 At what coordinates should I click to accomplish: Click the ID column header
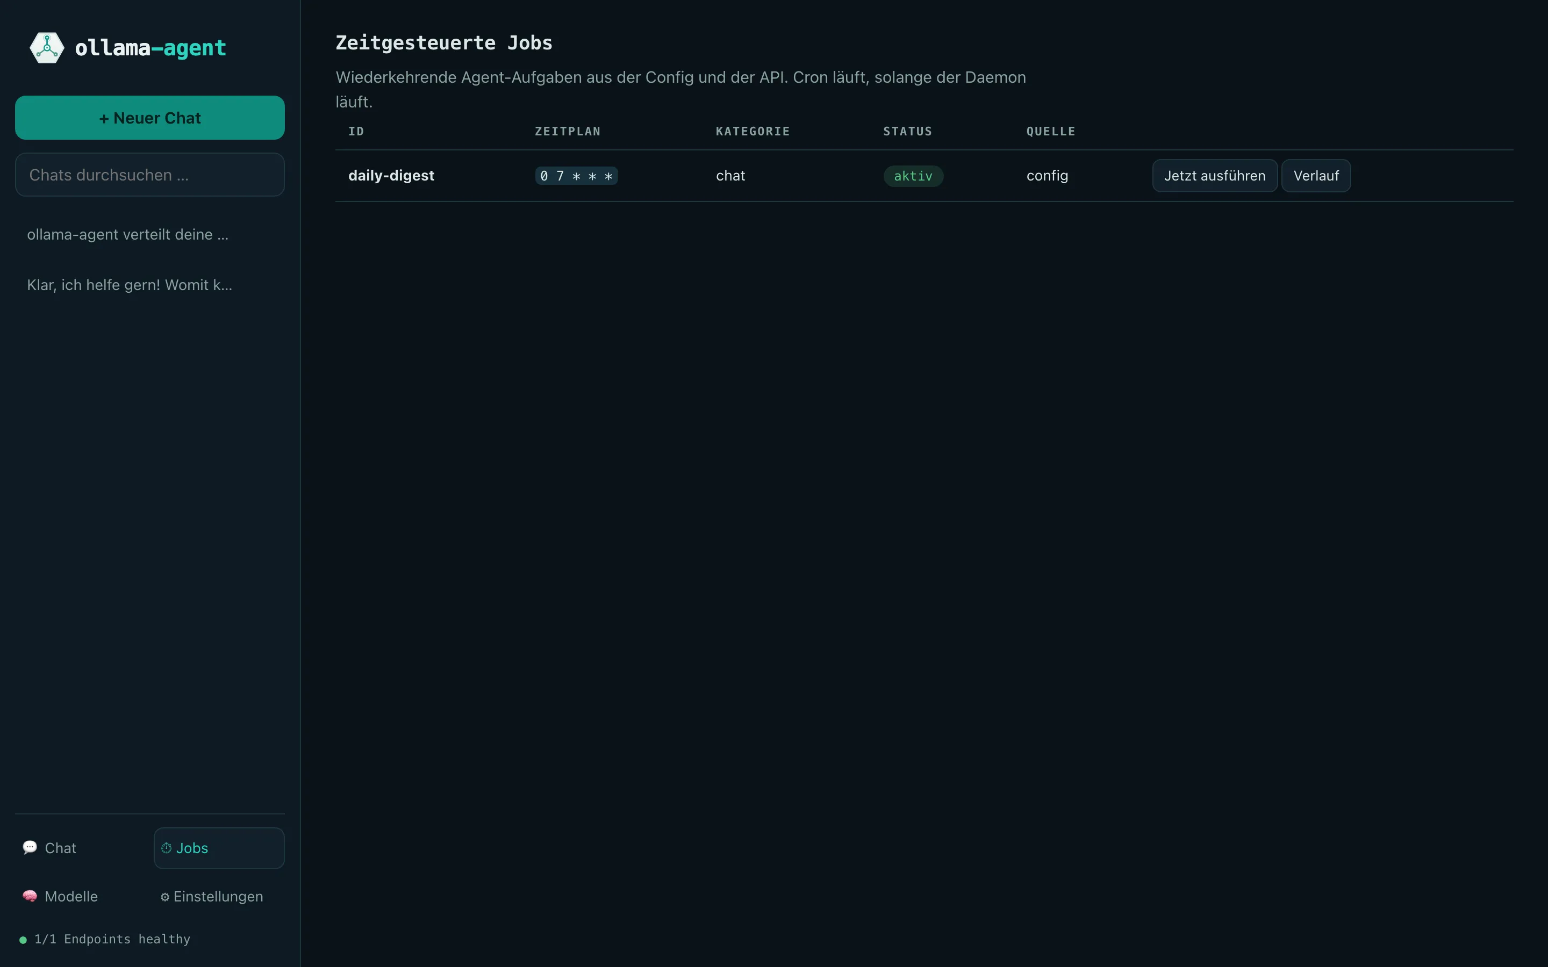[356, 131]
